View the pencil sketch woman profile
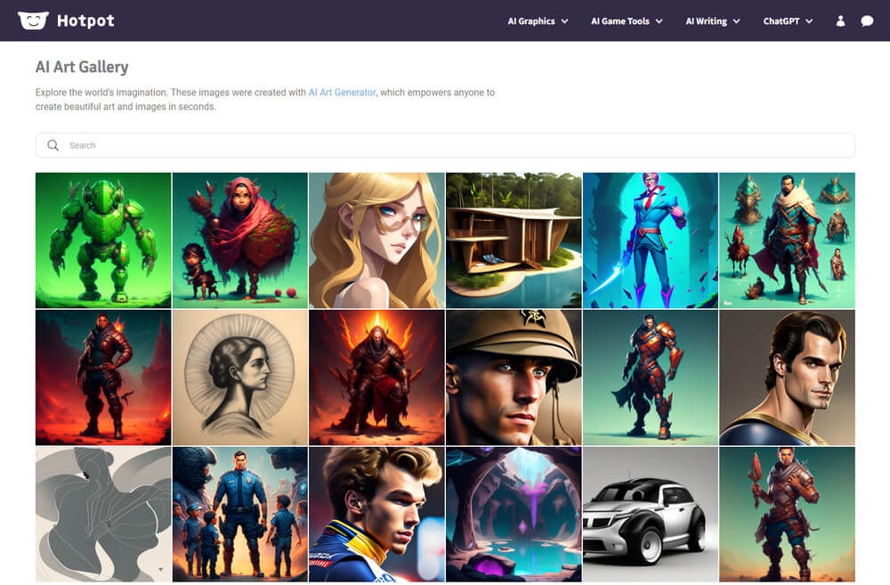The height and width of the screenshot is (585, 890). pos(239,378)
